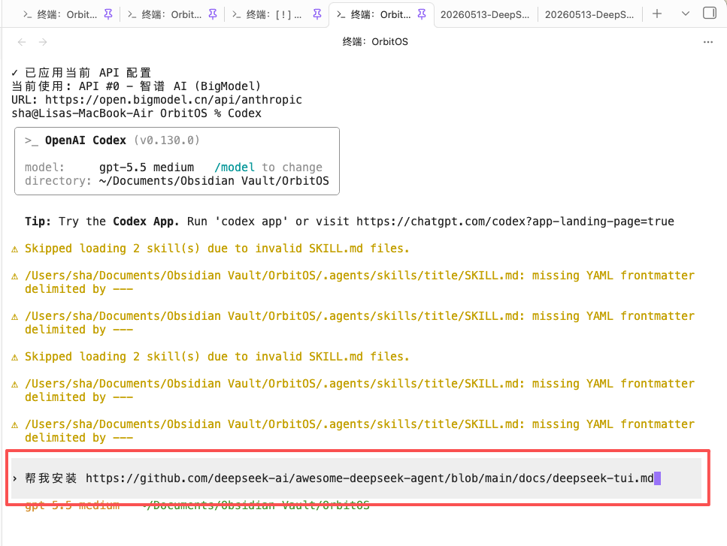Click the Tip: Try the Codex App text
Viewport: 727px width, 546px height.
[x=102, y=222]
